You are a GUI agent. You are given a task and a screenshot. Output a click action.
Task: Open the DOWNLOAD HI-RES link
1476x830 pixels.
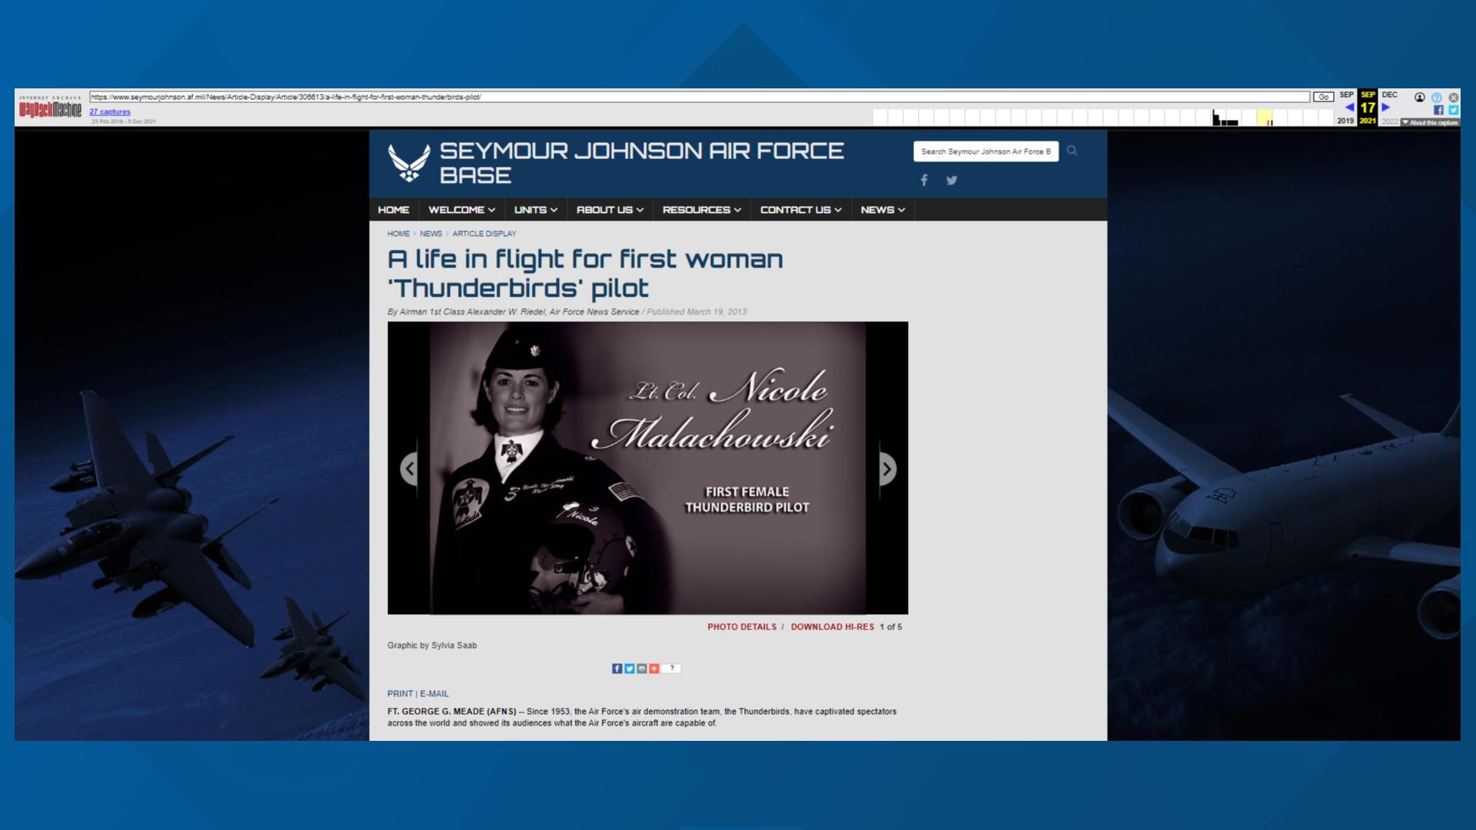tap(830, 627)
